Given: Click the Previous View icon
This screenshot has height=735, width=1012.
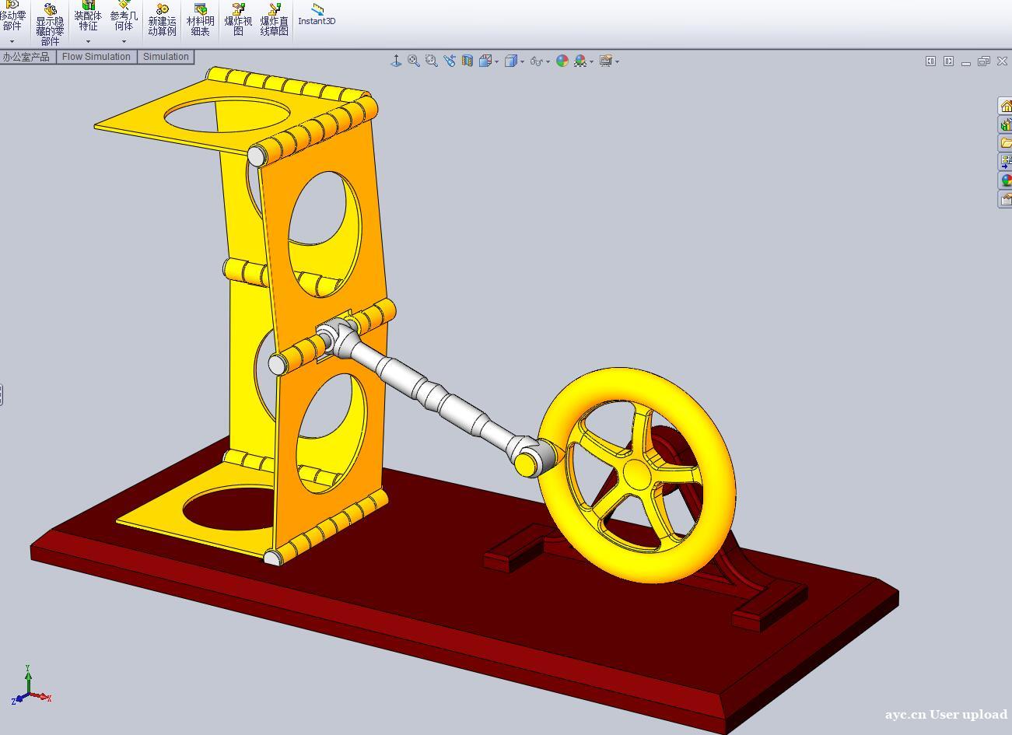Looking at the screenshot, I should 450,61.
